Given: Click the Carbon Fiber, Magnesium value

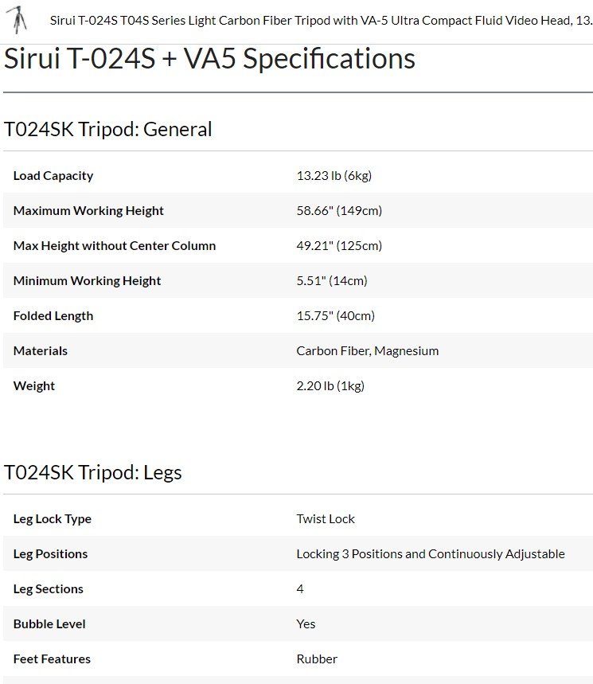Looking at the screenshot, I should click(368, 350).
